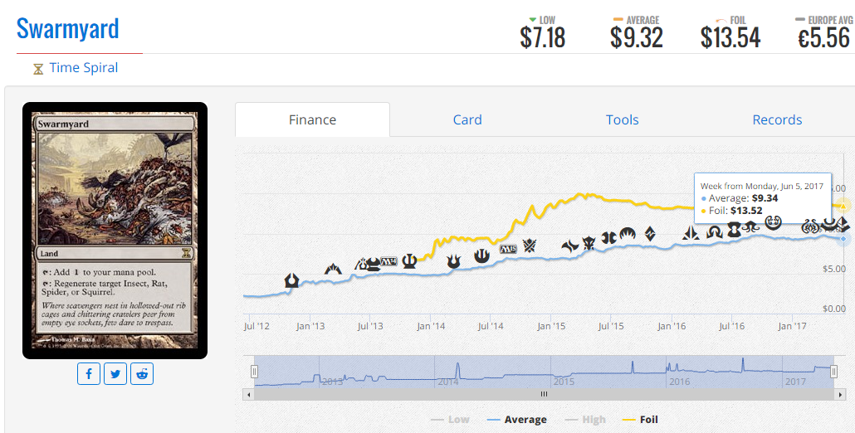Screen dimensions: 855x433
Task: Click the Amonkhet set symbol at chart edge
Action: pyautogui.click(x=843, y=224)
